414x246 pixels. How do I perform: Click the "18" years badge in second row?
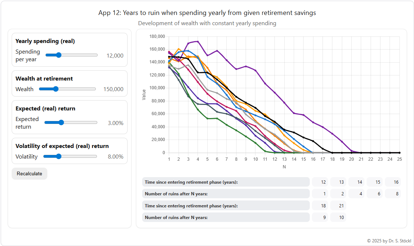click(x=320, y=206)
